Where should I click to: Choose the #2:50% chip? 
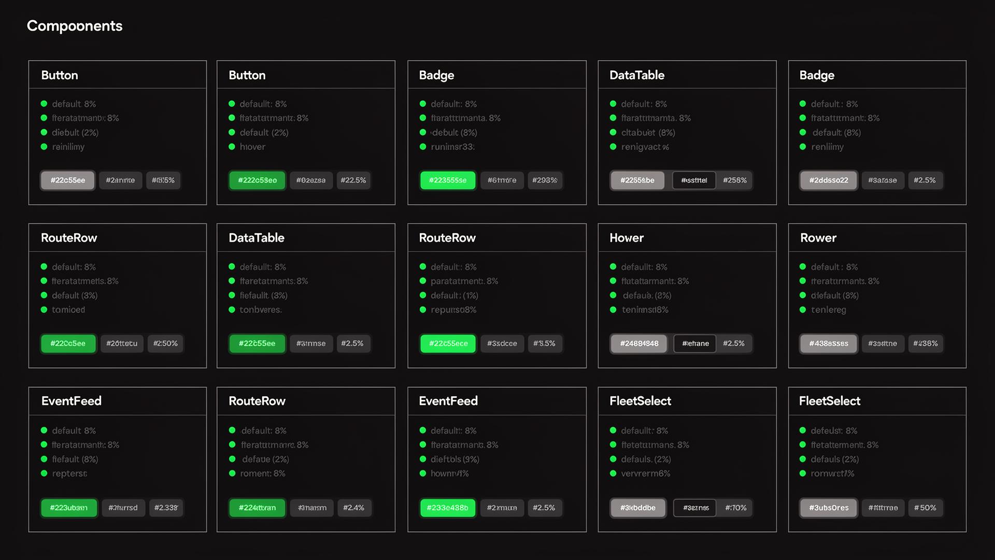tap(165, 343)
